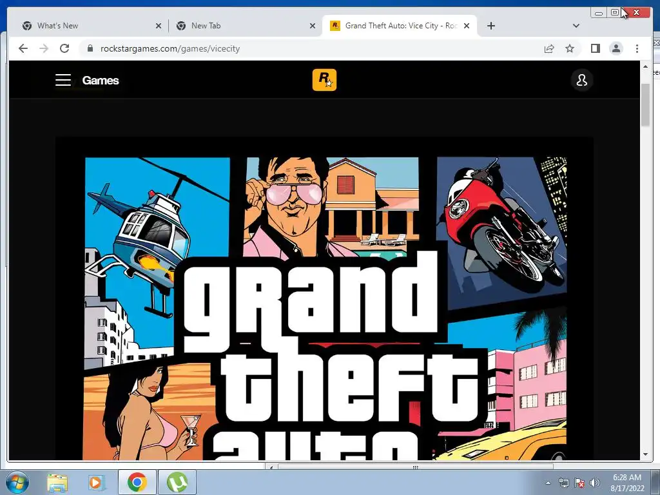Open a new tab with plus
660x495 pixels.
[490, 26]
